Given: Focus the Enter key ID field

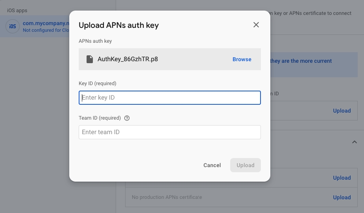Looking at the screenshot, I should [170, 98].
